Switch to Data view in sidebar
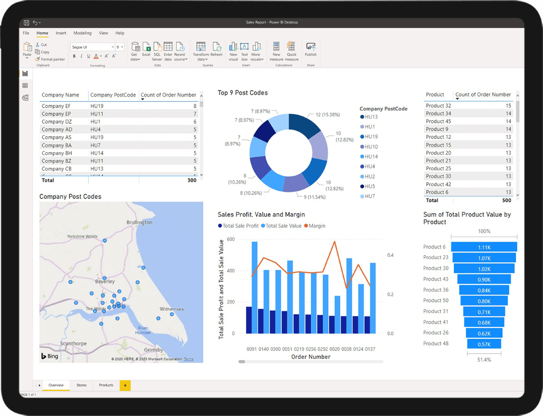 tap(25, 86)
